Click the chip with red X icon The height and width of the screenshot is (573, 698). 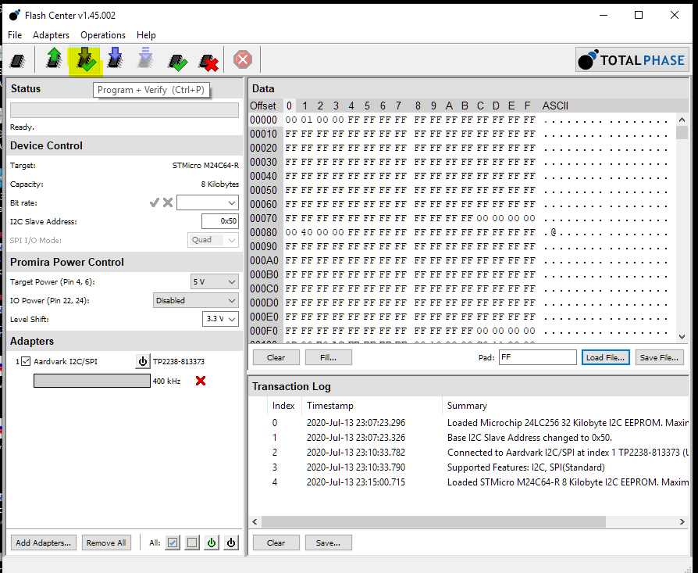208,60
